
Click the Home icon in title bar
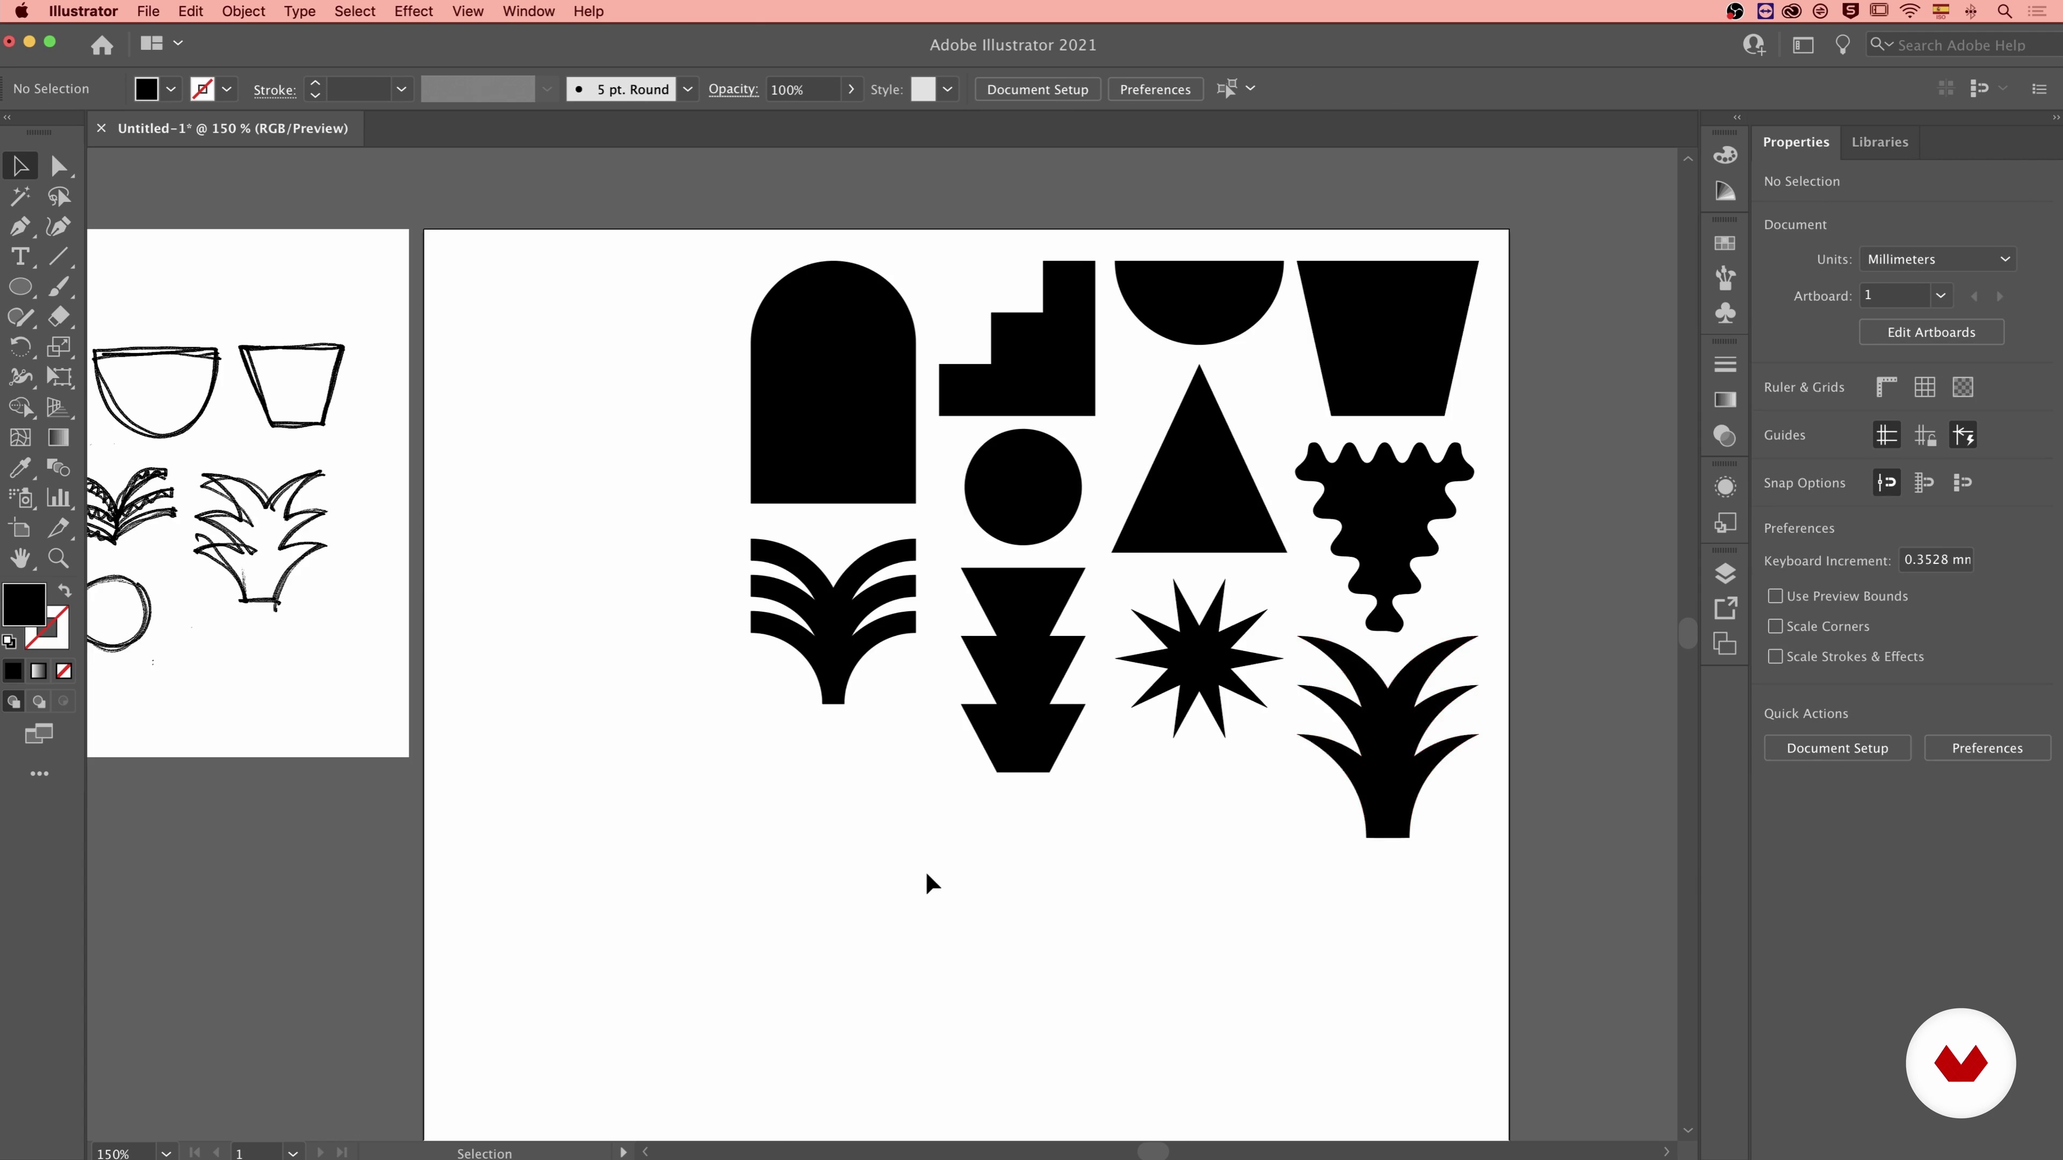coord(102,45)
